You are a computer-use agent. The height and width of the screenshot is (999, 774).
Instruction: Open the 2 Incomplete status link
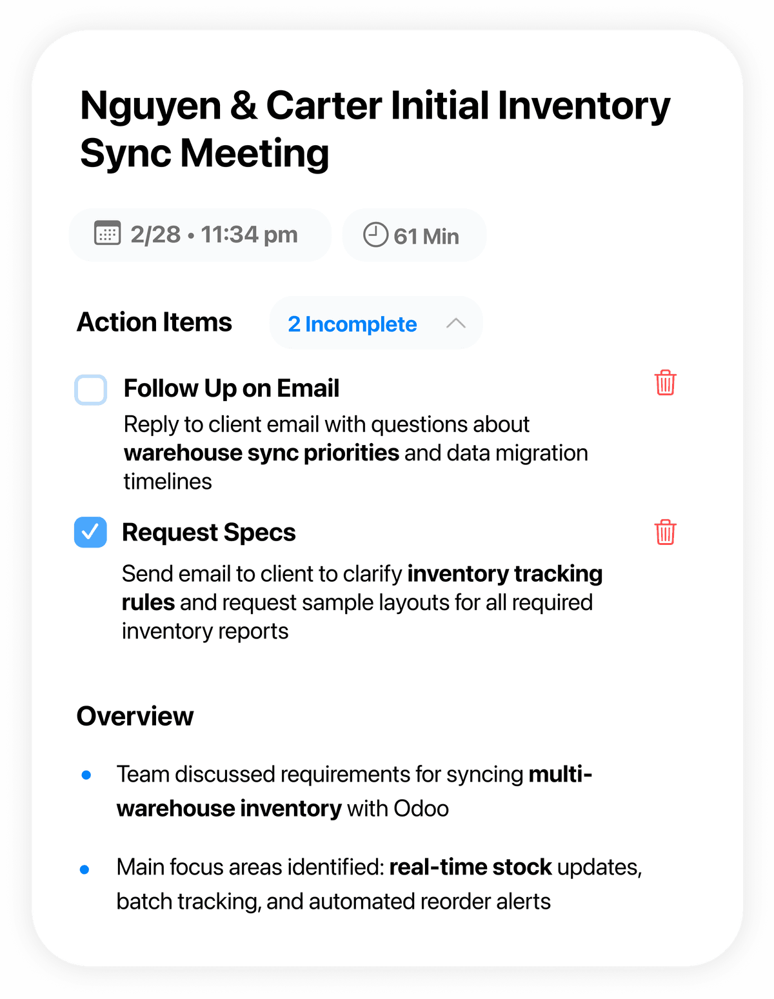pyautogui.click(x=352, y=324)
